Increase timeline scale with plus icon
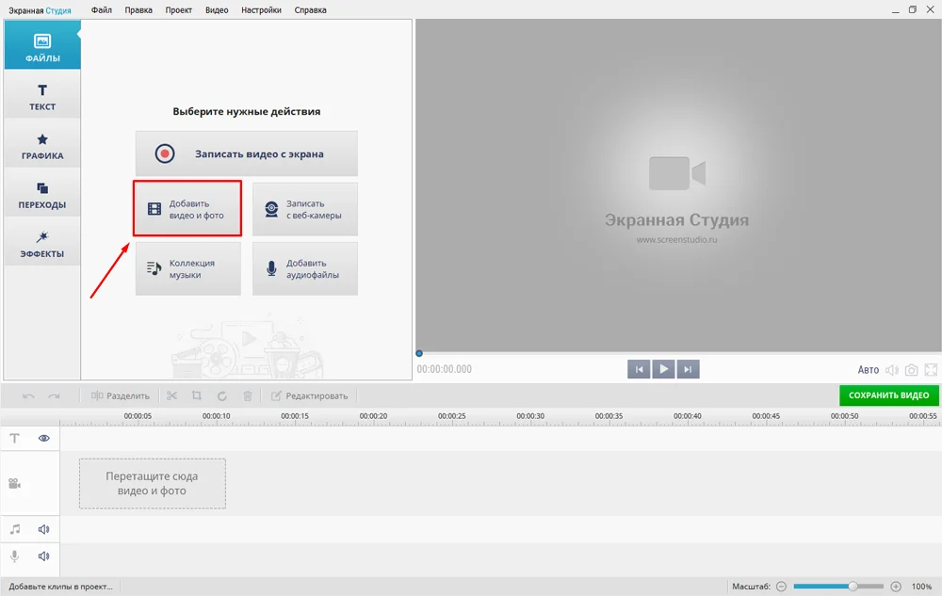This screenshot has height=596, width=942. pos(896,587)
